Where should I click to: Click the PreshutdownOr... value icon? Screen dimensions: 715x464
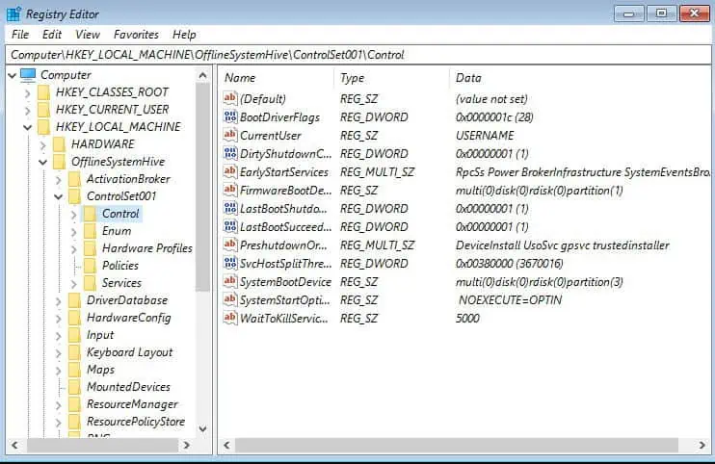pos(230,245)
